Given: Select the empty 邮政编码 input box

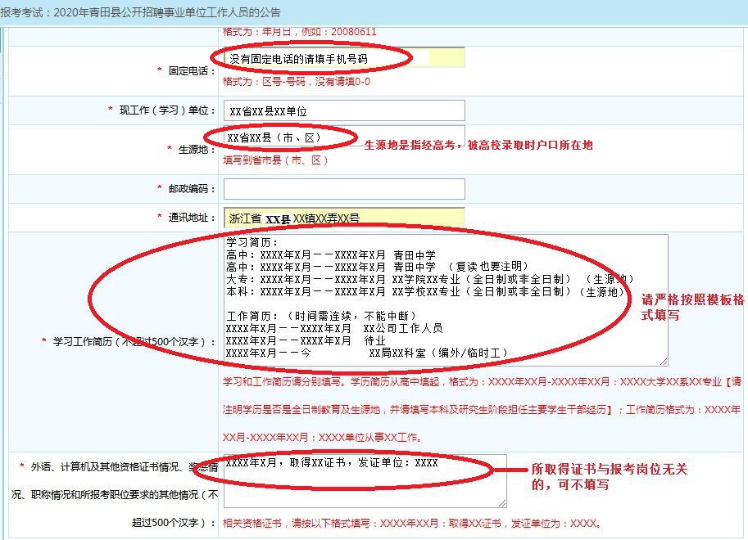Looking at the screenshot, I should [344, 189].
